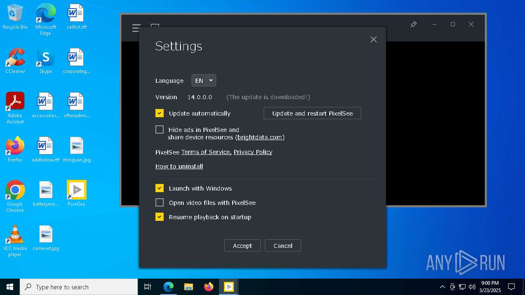Viewport: 525px width, 295px height.
Task: Close the Settings dialog
Action: pyautogui.click(x=373, y=39)
